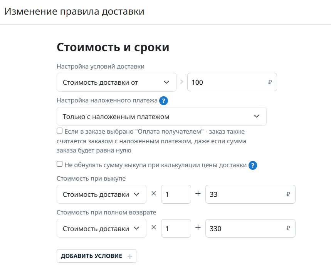
Task: Expand Только с наложенным платежом dropdown
Action: coord(161,116)
